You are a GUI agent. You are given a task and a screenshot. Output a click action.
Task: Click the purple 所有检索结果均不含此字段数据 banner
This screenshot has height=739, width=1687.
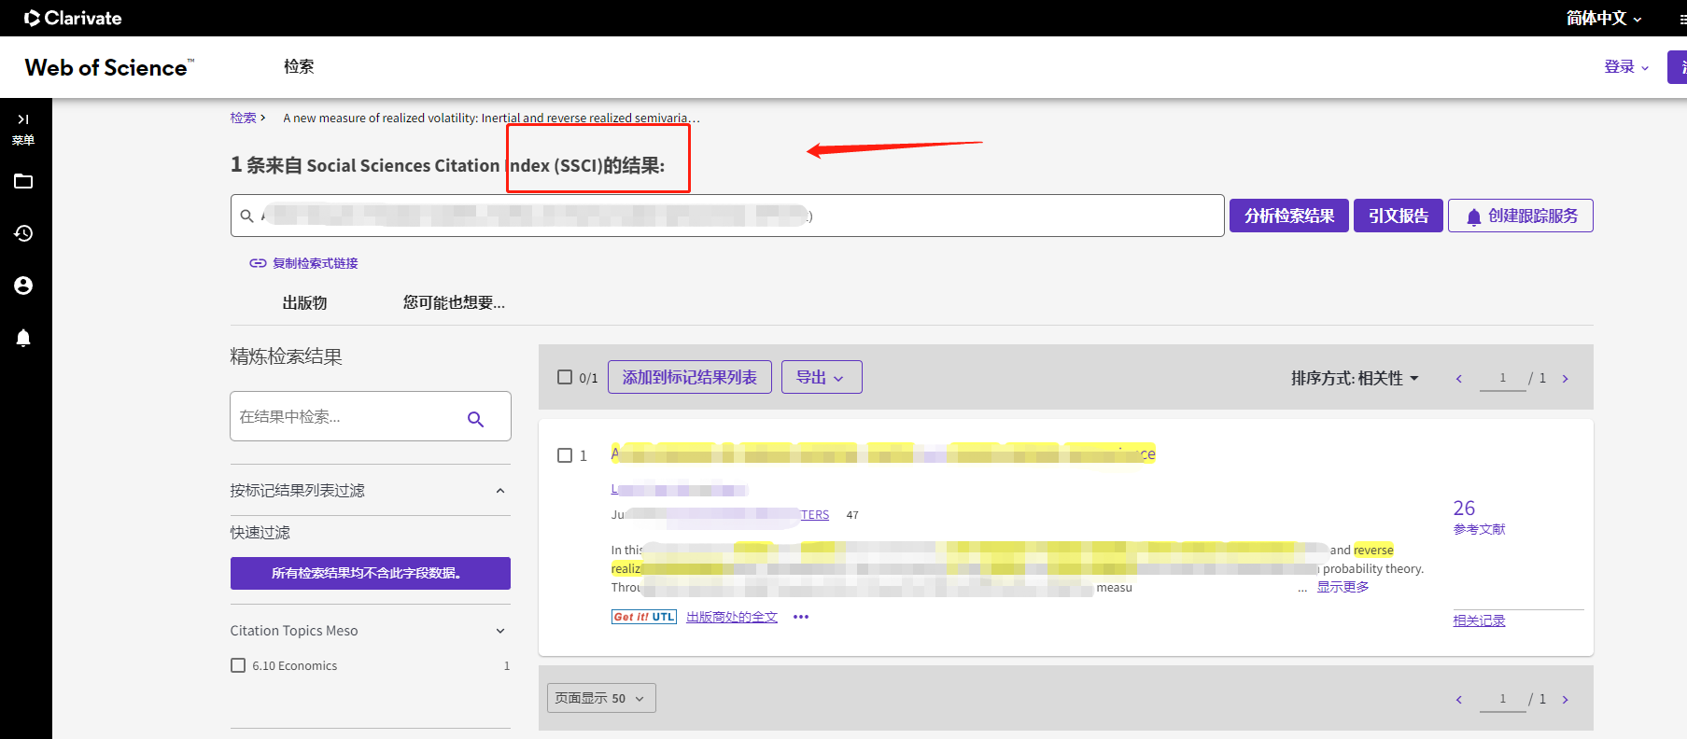[x=371, y=573]
